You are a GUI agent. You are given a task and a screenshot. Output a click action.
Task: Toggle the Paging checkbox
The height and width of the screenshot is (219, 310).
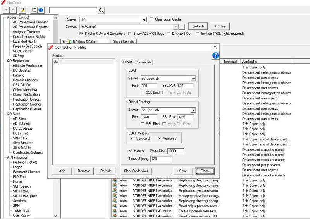tap(130, 151)
